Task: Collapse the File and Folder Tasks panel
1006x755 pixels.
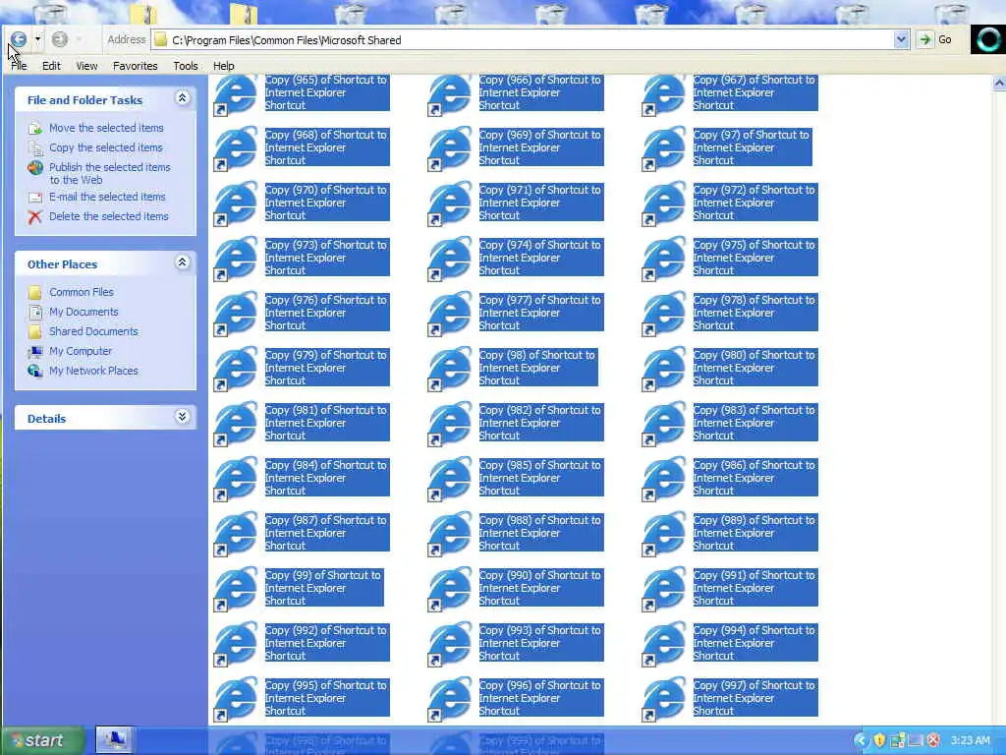Action: tap(182, 98)
